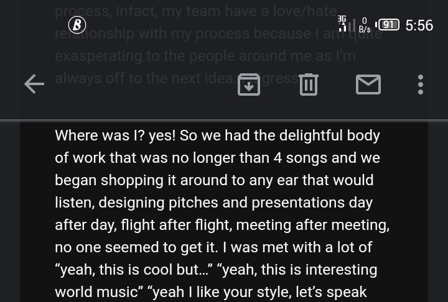The image size is (448, 302).
Task: Delete the email via trash icon
Action: point(309,85)
